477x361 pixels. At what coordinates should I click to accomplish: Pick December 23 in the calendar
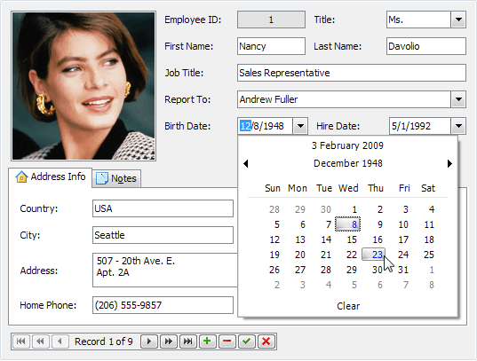(374, 255)
